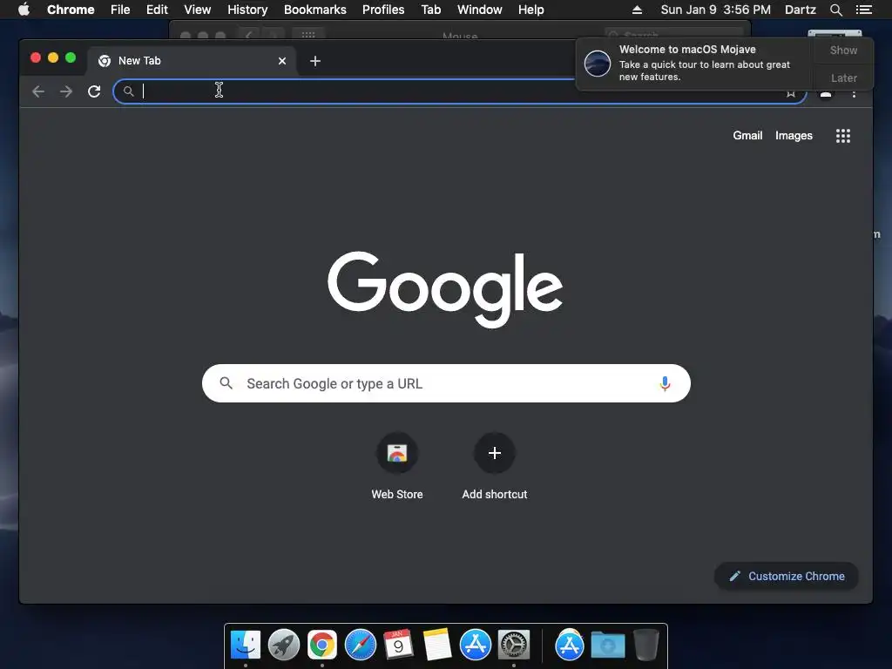Close the New Tab tab

(282, 61)
